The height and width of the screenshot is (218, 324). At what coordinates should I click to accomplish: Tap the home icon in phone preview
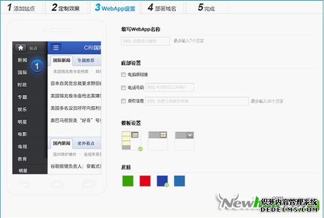20,48
